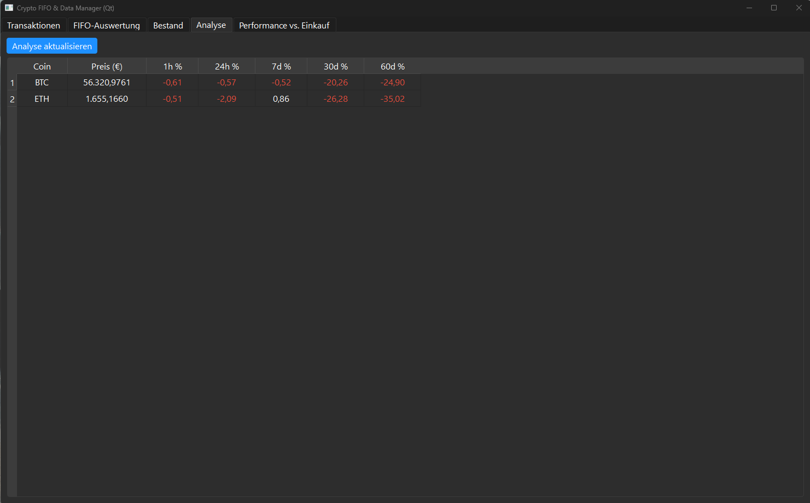
Task: Click the 7d % column header
Action: tap(281, 66)
